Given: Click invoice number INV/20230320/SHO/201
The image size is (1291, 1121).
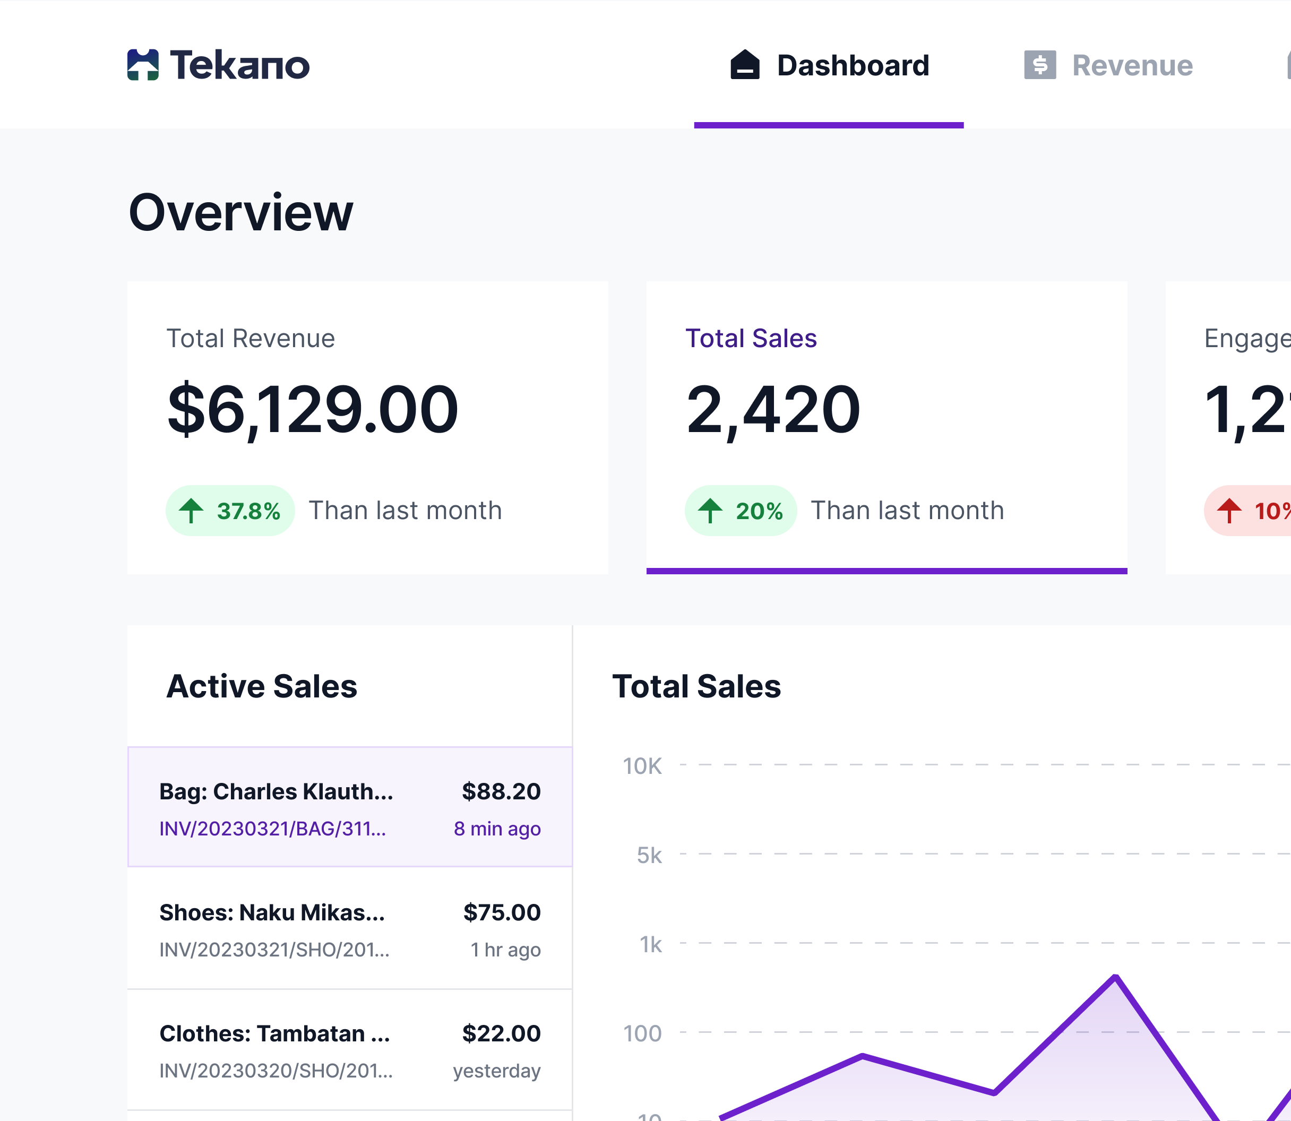Looking at the screenshot, I should click(276, 1071).
